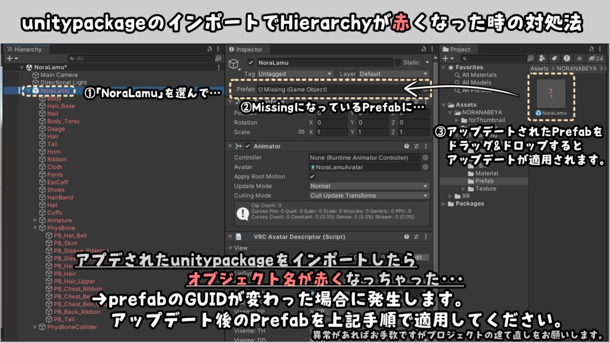The height and width of the screenshot is (343, 610).
Task: Toggle hidden packages visibility count 24
Action: point(595,58)
